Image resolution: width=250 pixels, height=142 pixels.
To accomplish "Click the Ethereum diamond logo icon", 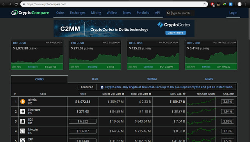I will pyautogui.click(x=23, y=112).
